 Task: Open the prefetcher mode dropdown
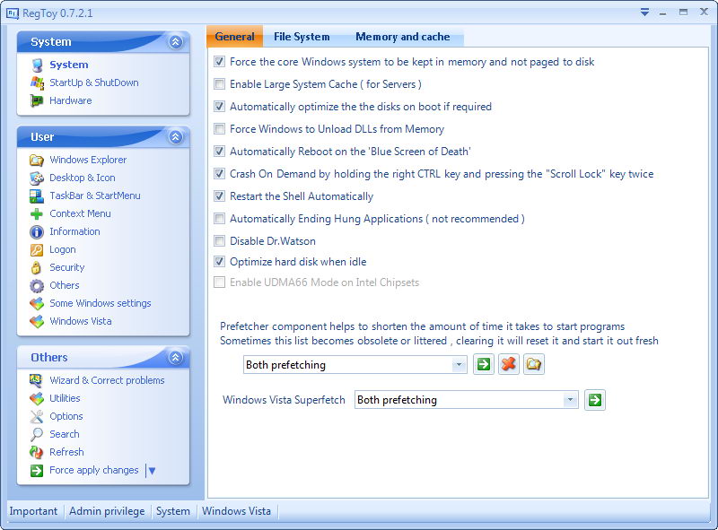coord(459,365)
